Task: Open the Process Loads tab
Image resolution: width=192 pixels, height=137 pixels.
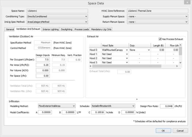Action: 81,29
